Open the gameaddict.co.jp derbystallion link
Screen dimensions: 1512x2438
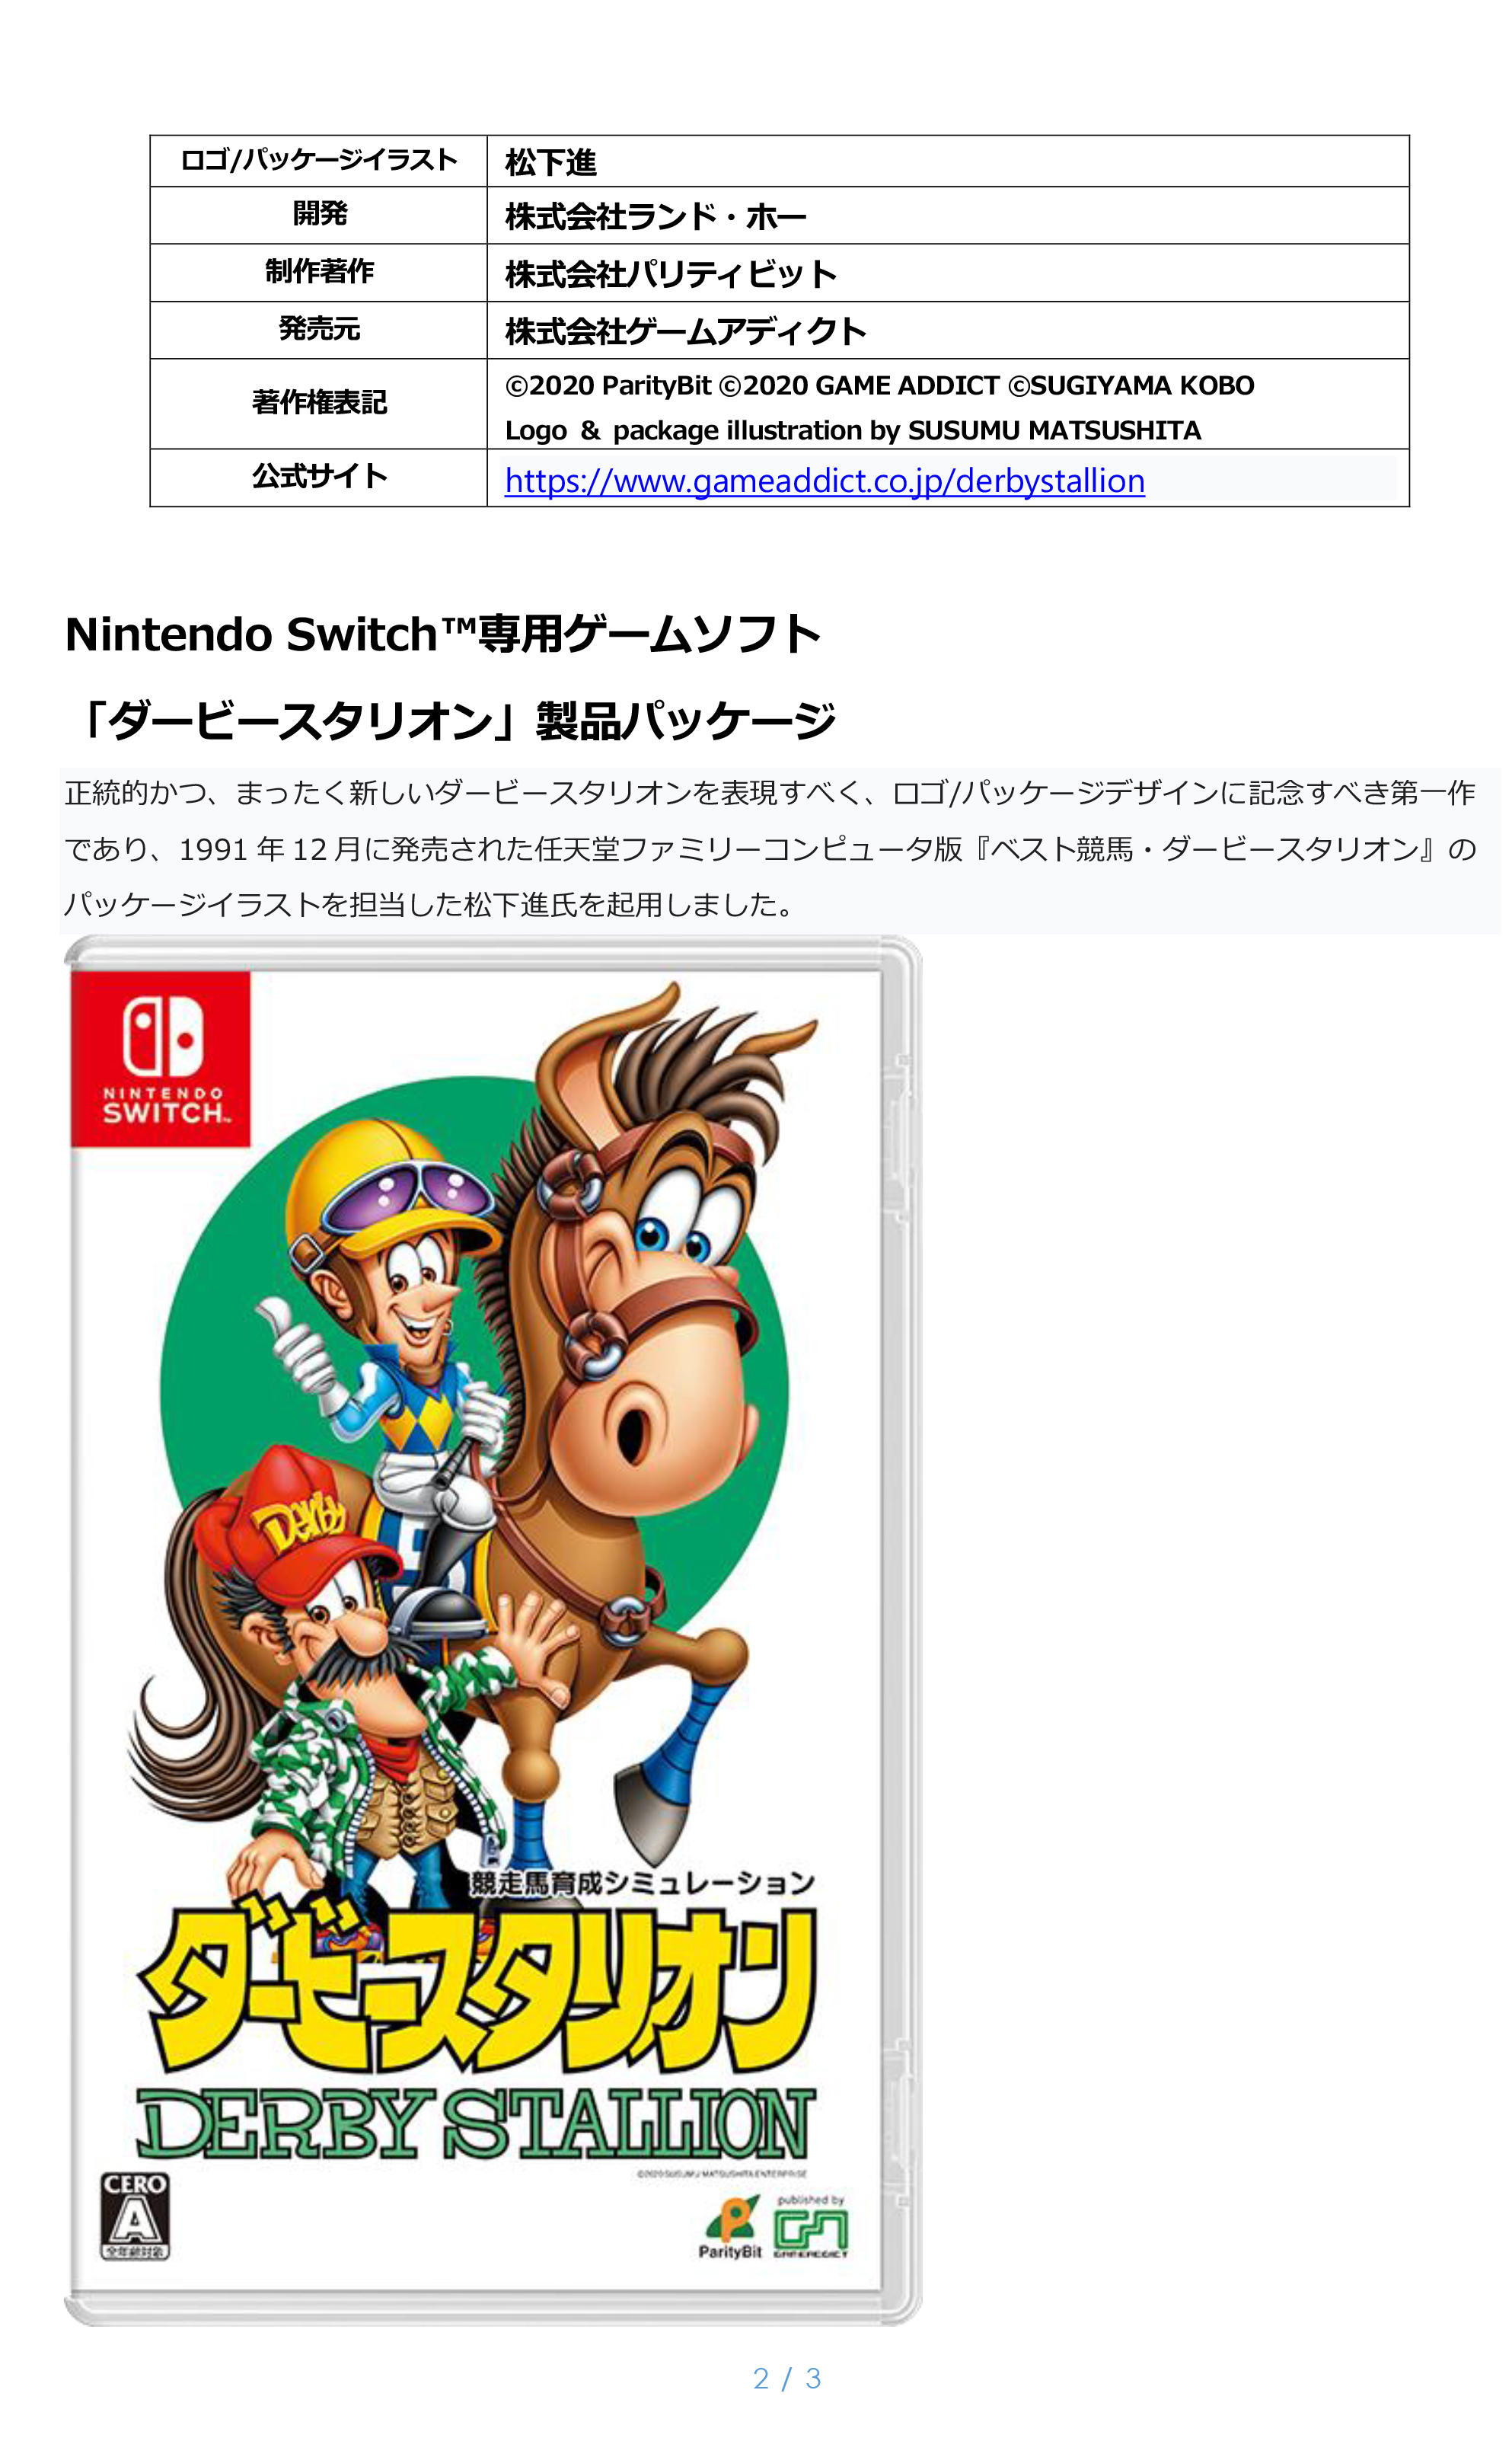(824, 481)
